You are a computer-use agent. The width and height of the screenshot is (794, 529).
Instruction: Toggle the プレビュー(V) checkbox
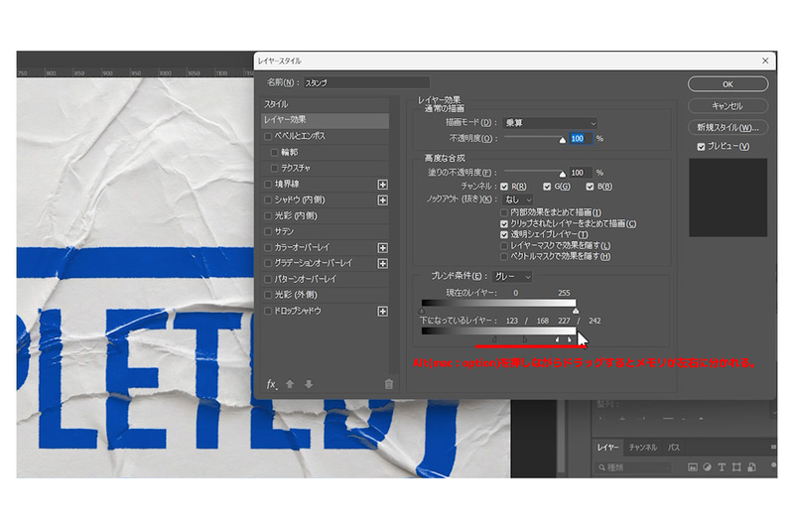click(x=701, y=147)
